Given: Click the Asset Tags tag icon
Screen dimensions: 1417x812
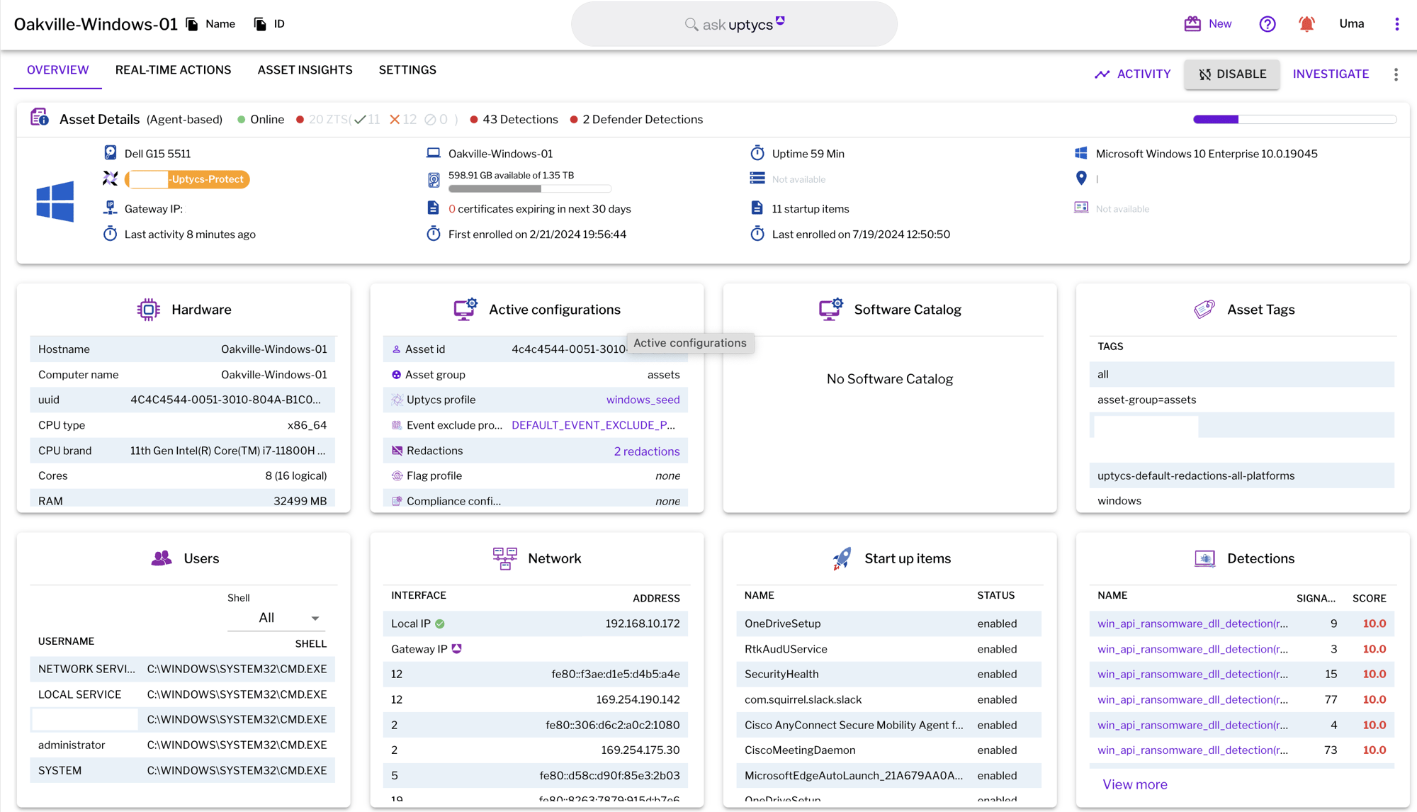Looking at the screenshot, I should 1204,310.
